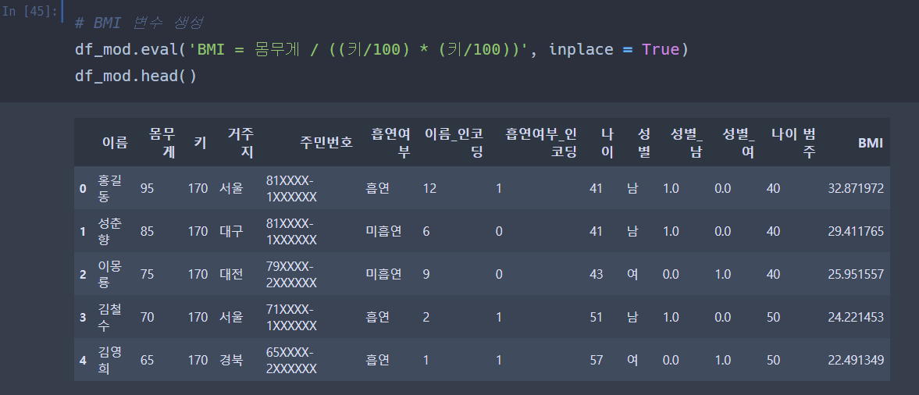
Task: Click the comment '# BMI 변수 생성'
Action: (x=139, y=23)
